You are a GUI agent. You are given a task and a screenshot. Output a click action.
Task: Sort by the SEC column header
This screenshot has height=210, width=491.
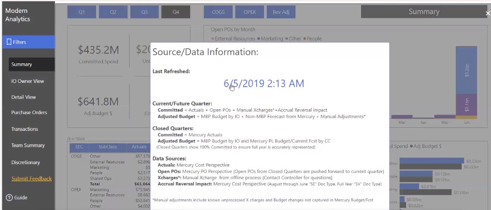pyautogui.click(x=79, y=147)
